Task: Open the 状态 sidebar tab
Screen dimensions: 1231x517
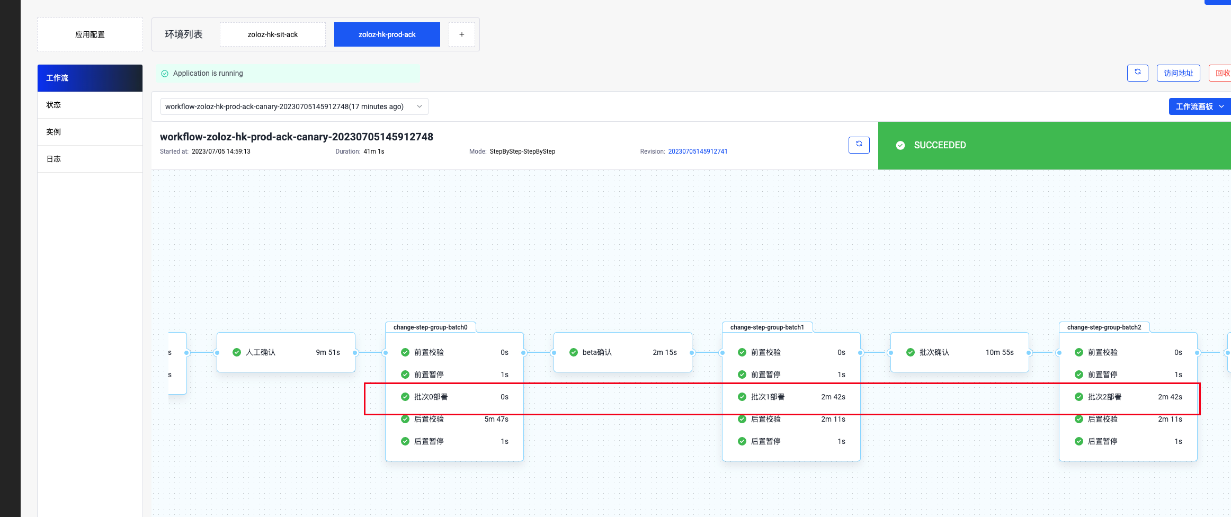Action: click(90, 105)
